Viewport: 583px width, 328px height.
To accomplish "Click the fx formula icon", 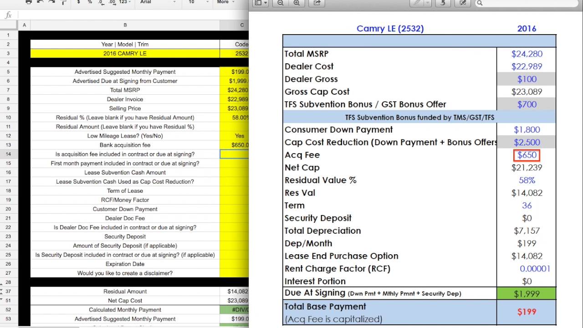I will pos(8,15).
